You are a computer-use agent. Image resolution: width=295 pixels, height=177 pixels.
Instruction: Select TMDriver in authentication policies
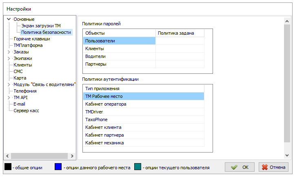click(94, 112)
